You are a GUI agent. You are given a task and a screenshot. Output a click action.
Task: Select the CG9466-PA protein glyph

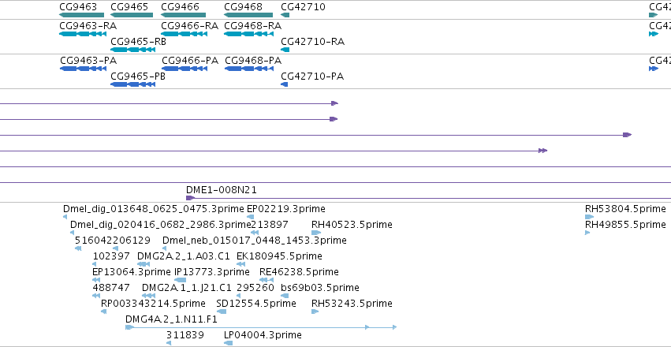tap(185, 69)
